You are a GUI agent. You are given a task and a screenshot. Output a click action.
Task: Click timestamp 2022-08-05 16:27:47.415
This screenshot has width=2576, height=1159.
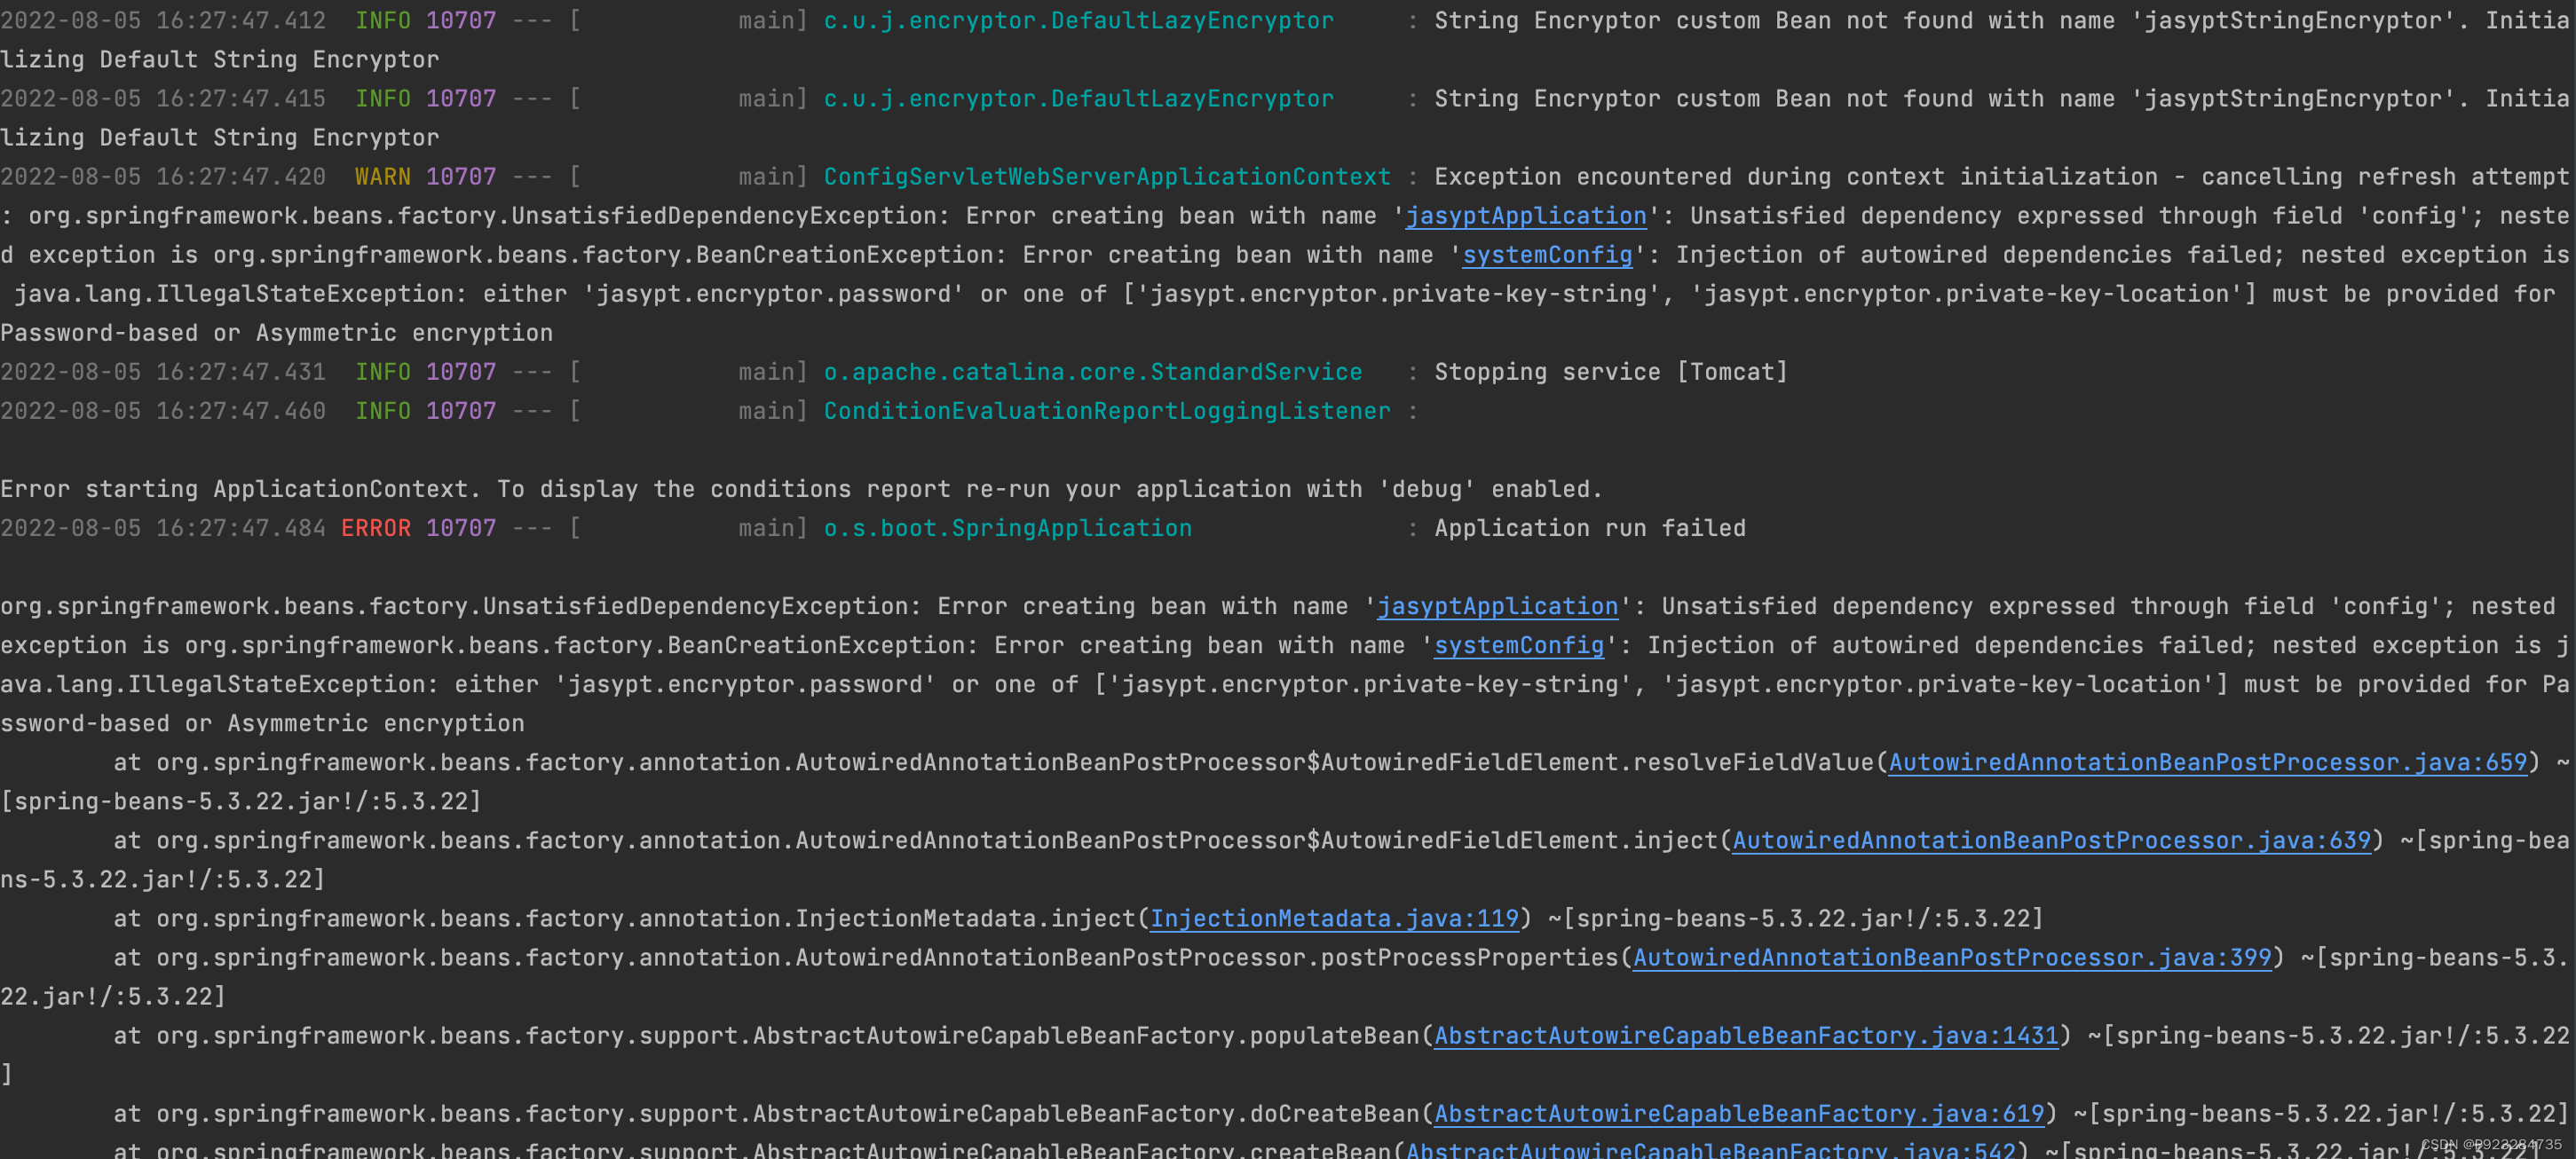pos(163,99)
